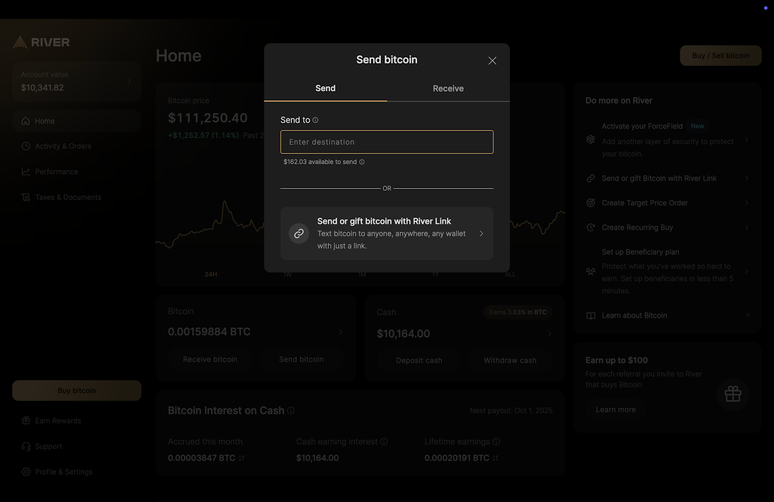Open Account value details chevron
This screenshot has width=774, height=502.
click(129, 81)
